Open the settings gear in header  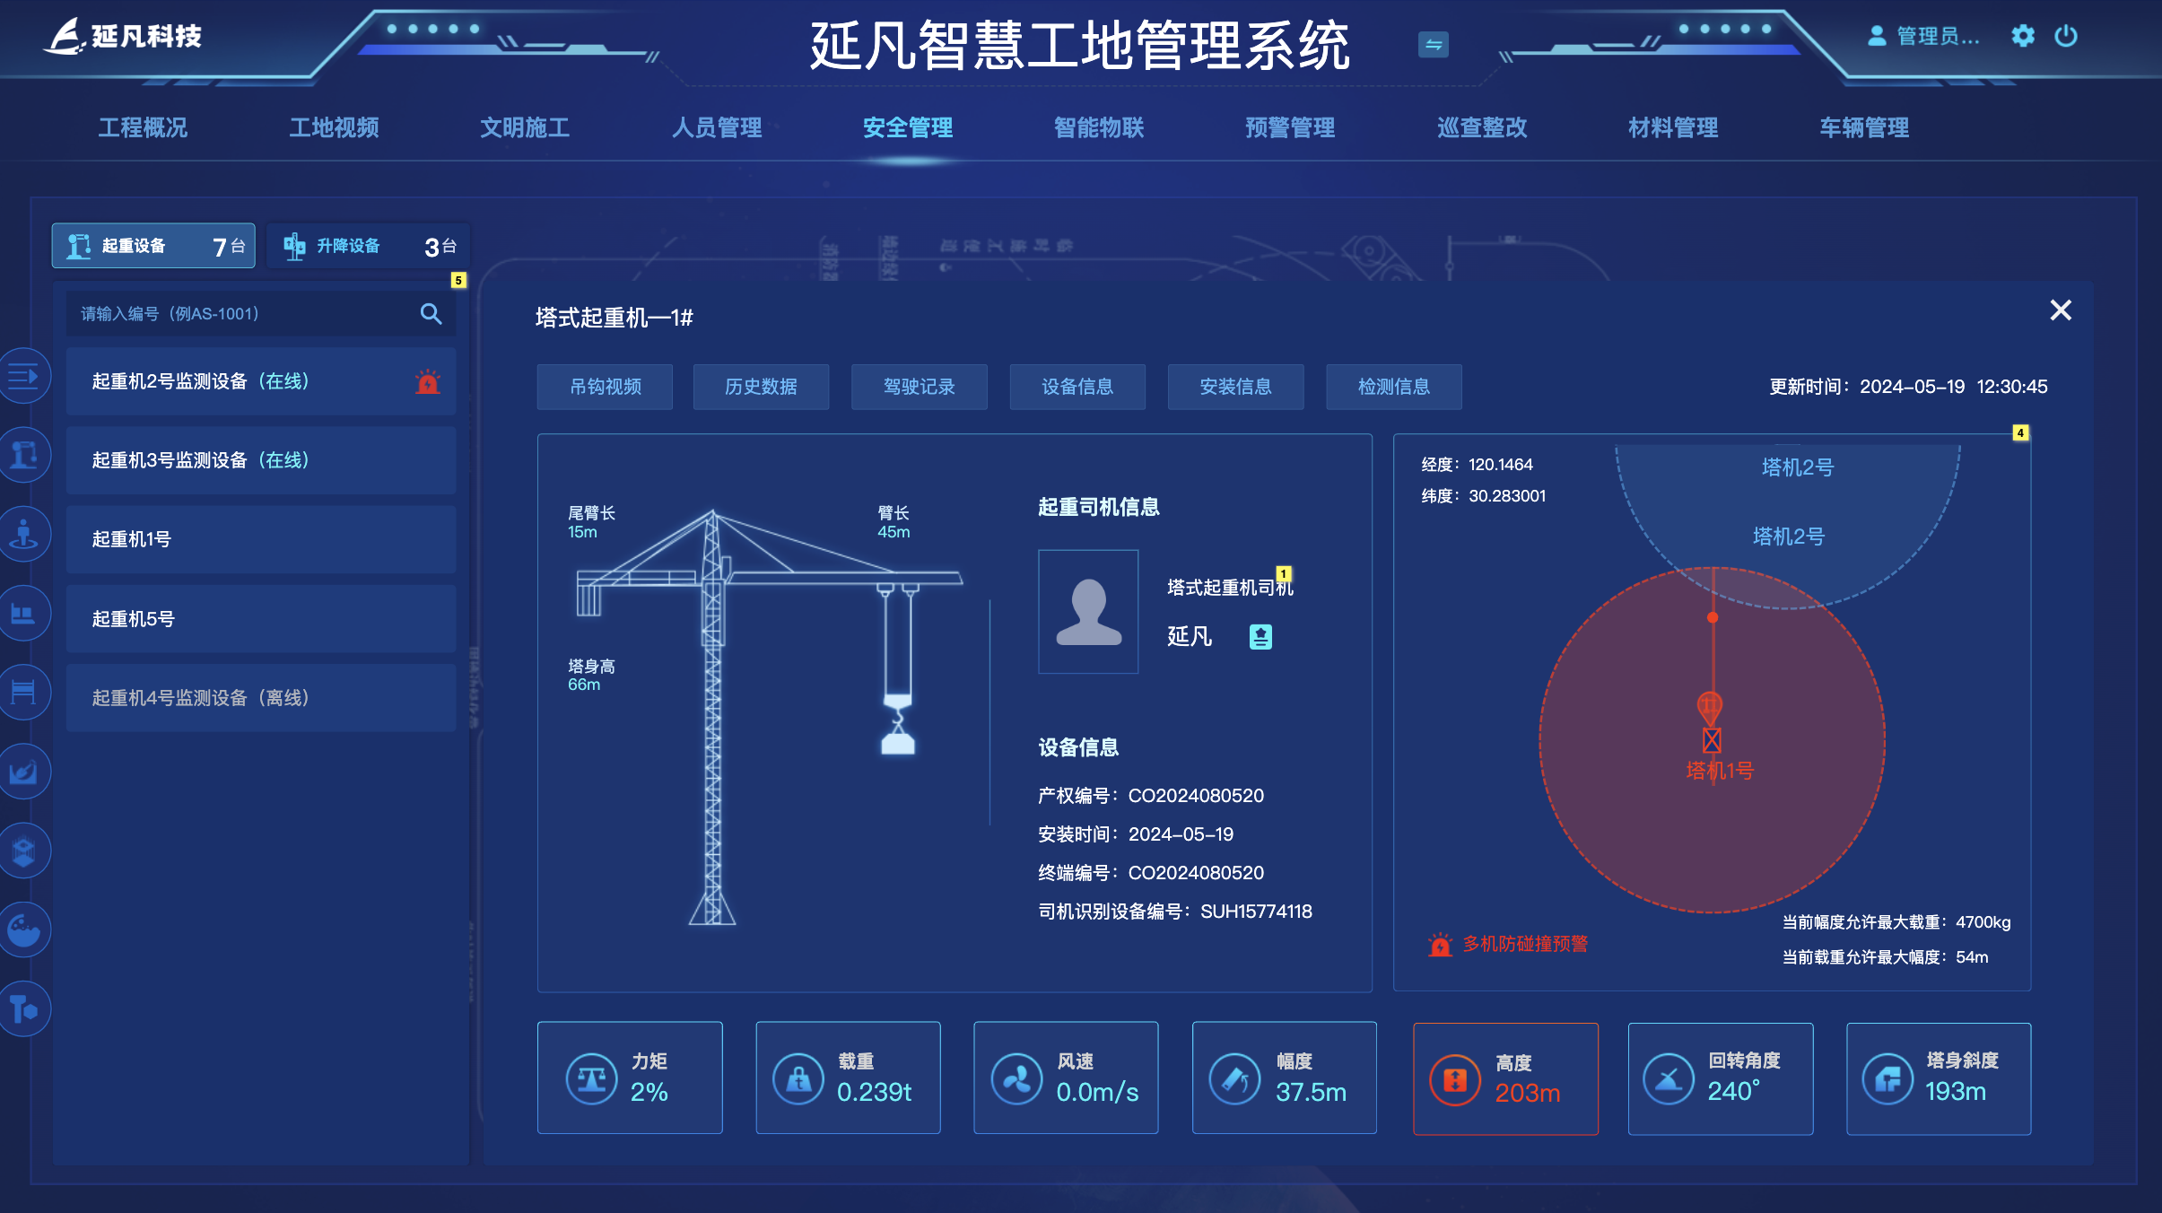click(x=2023, y=36)
